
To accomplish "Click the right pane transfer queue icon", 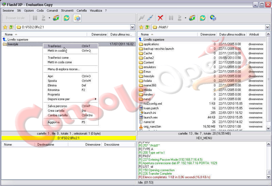I will [x=192, y=18].
